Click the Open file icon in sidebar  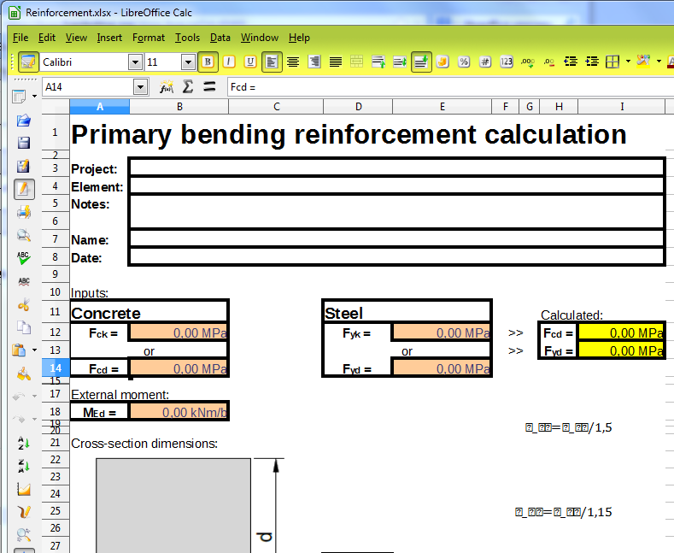click(24, 120)
